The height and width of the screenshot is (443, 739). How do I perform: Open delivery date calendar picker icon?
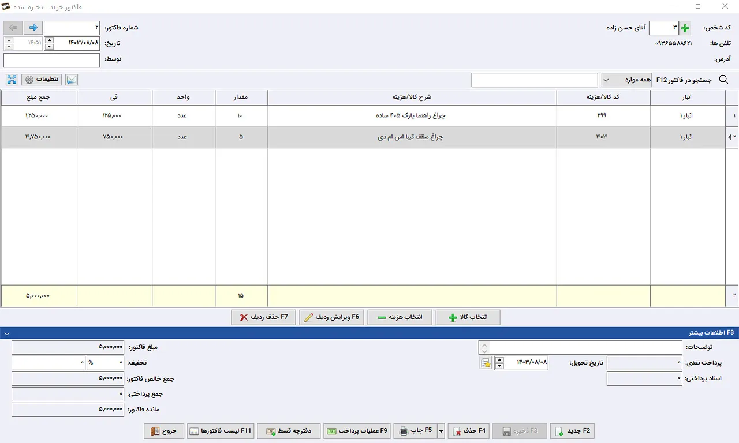point(486,363)
